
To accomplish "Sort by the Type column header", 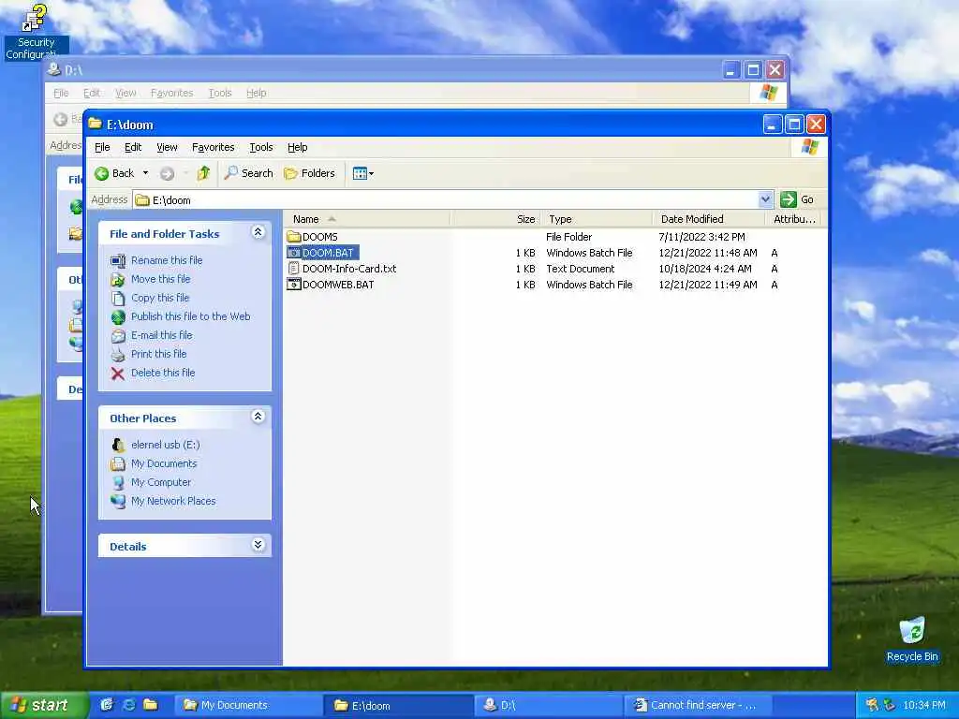I will click(x=597, y=219).
